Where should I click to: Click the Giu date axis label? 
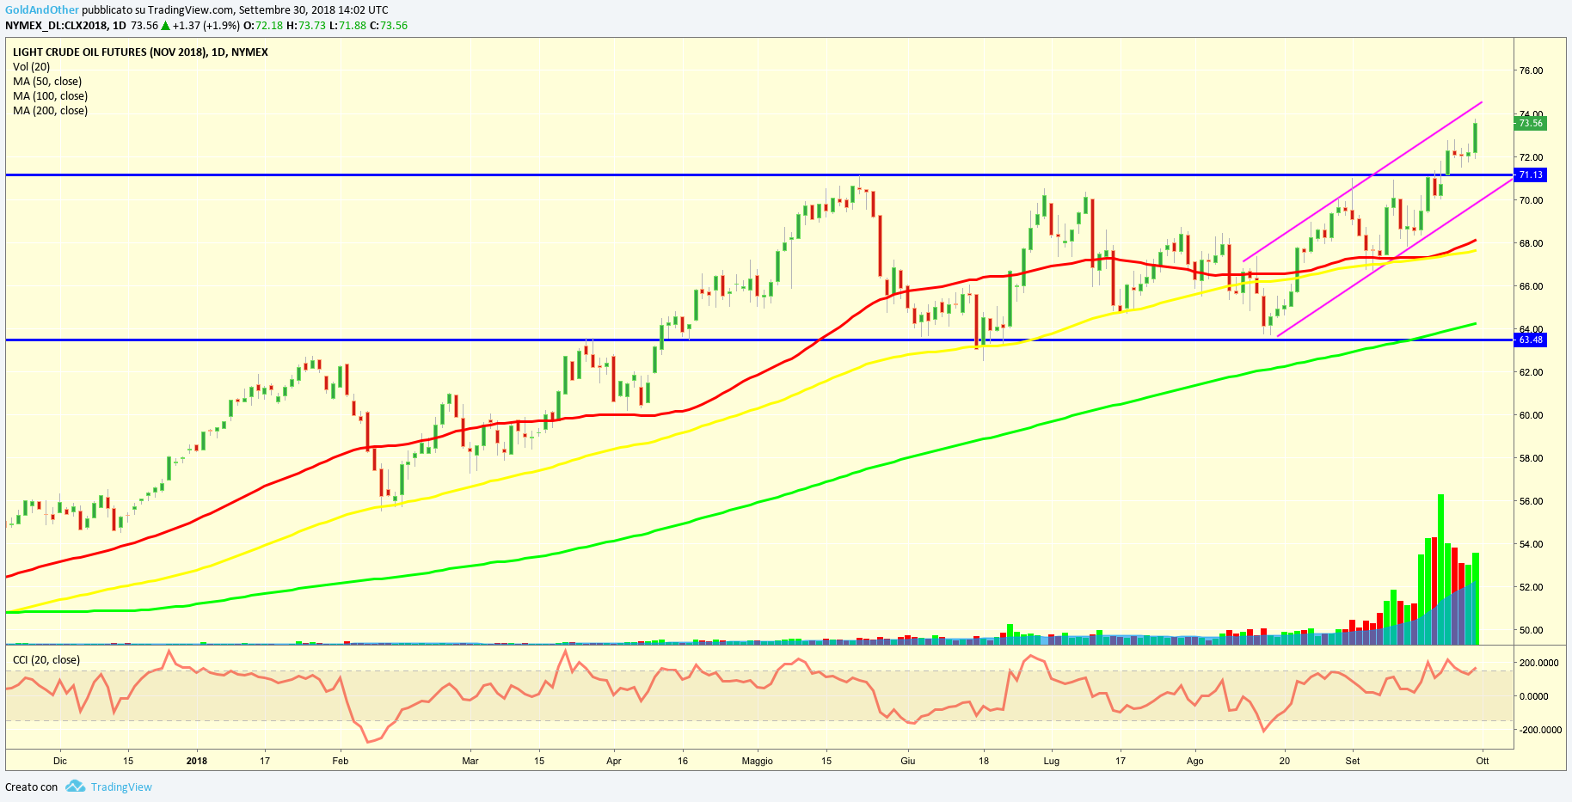coord(908,761)
